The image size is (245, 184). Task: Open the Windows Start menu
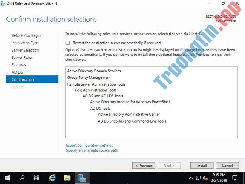[x=7, y=178]
